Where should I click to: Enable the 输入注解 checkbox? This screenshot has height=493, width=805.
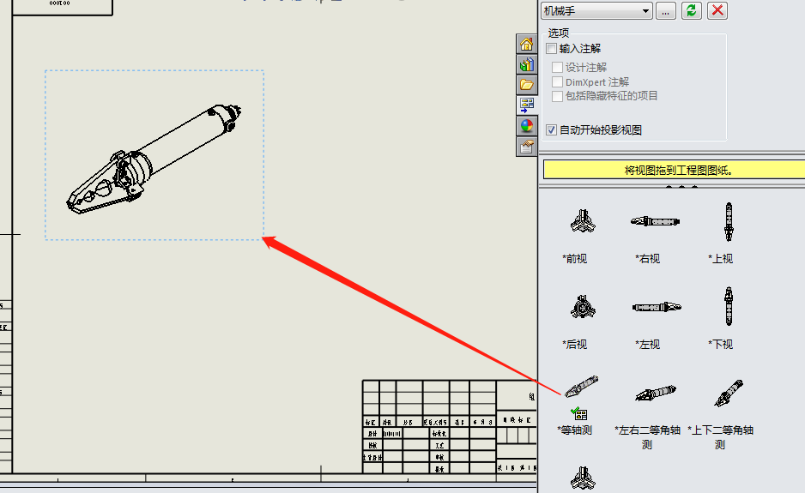coord(551,49)
